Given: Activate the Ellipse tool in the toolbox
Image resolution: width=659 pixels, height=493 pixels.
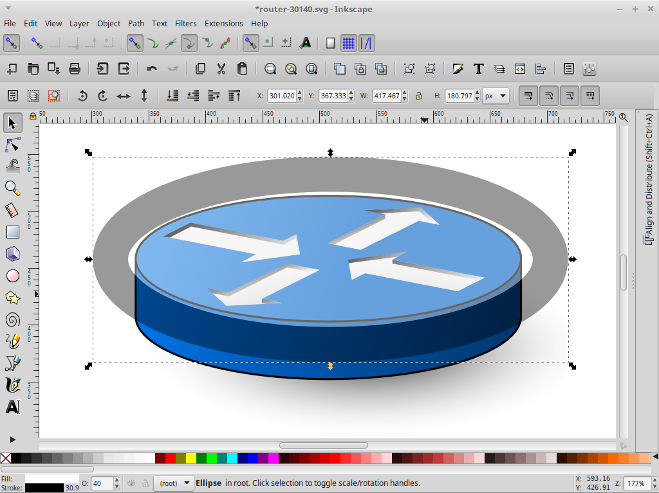Looking at the screenshot, I should coord(12,276).
